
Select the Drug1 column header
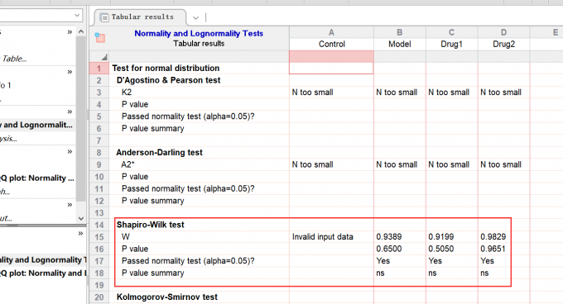click(452, 44)
